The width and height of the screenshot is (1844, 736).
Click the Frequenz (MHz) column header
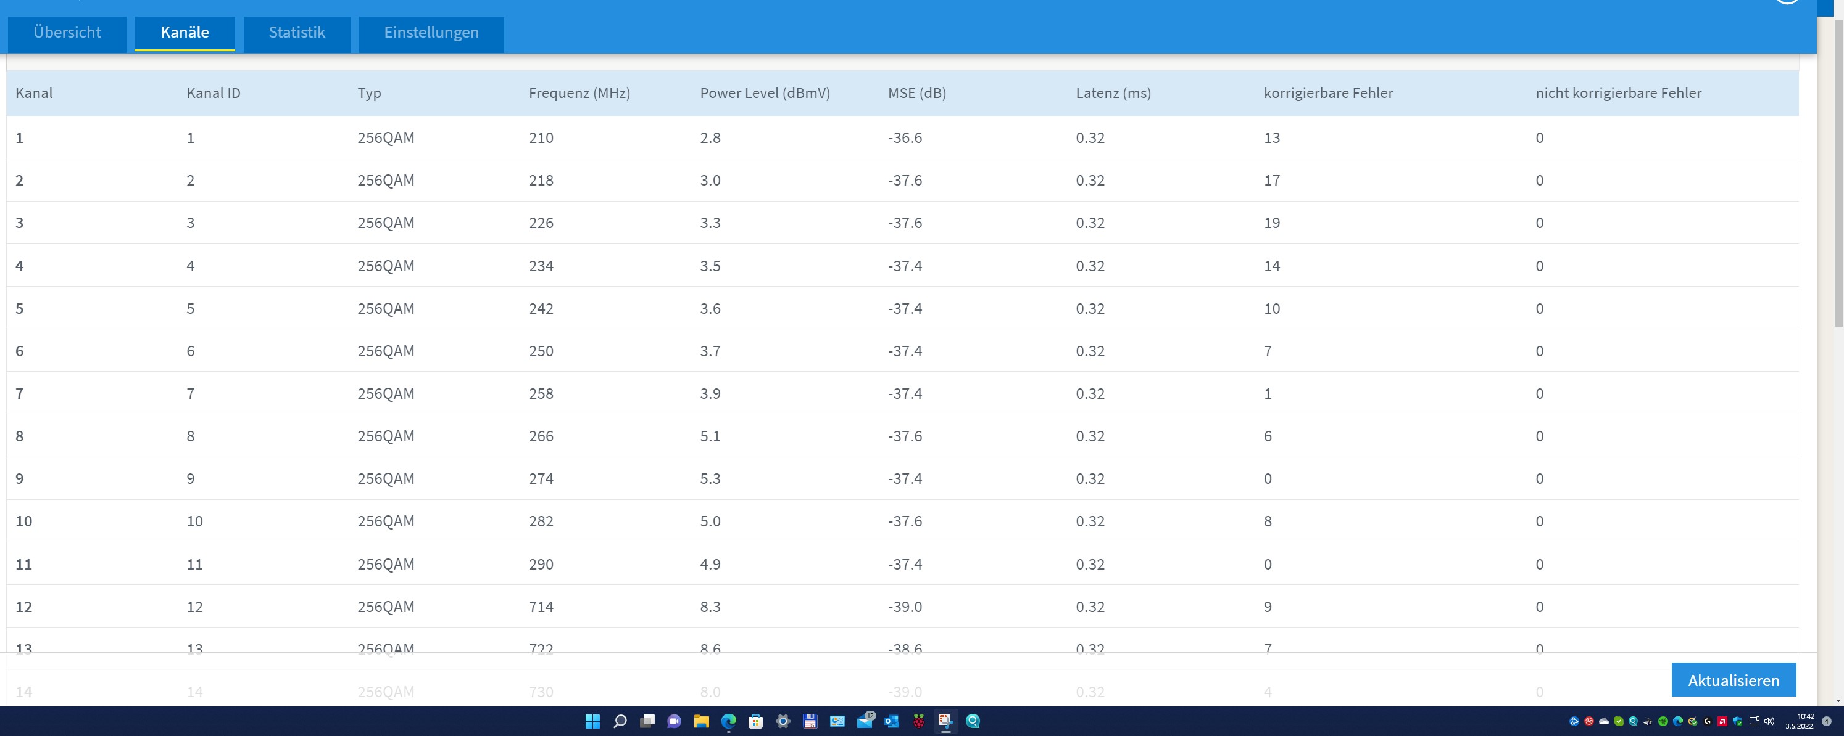pos(579,93)
